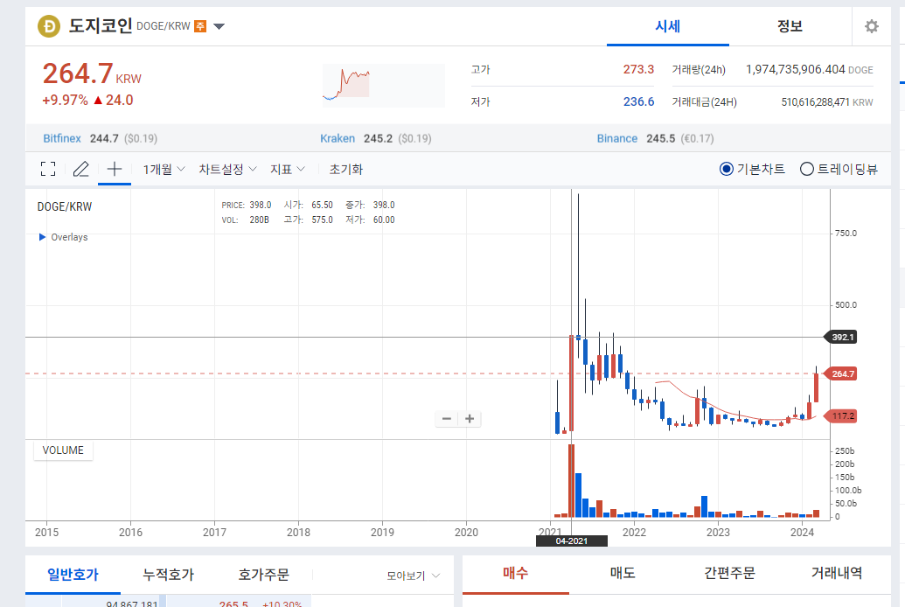
Task: Open the 차트설정 dropdown
Action: tap(227, 169)
